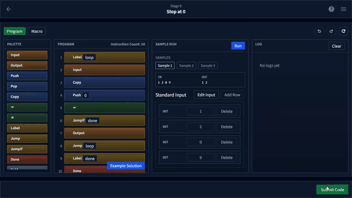Run the sample program
352x198 pixels.
click(238, 46)
